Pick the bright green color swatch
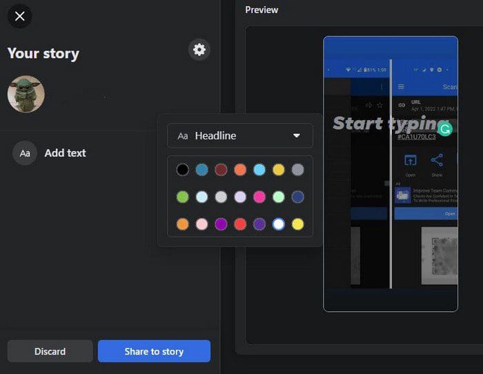 pos(182,197)
